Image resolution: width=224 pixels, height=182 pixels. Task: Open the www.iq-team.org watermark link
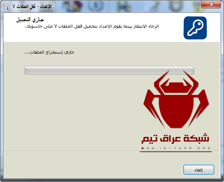pyautogui.click(x=176, y=148)
